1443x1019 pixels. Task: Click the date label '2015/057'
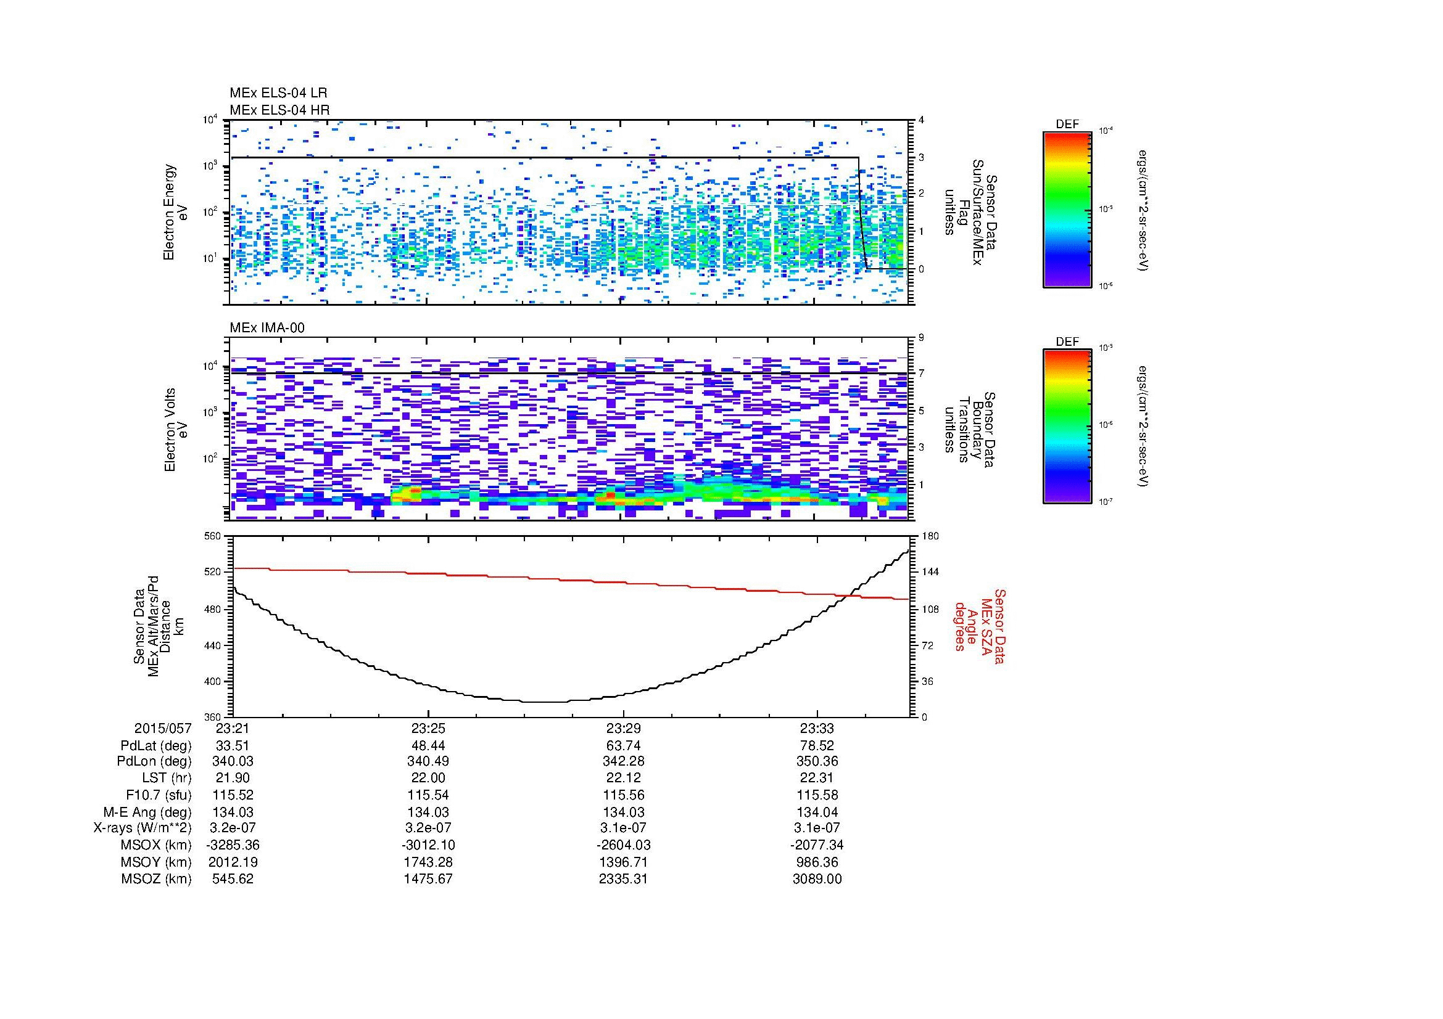point(163,729)
